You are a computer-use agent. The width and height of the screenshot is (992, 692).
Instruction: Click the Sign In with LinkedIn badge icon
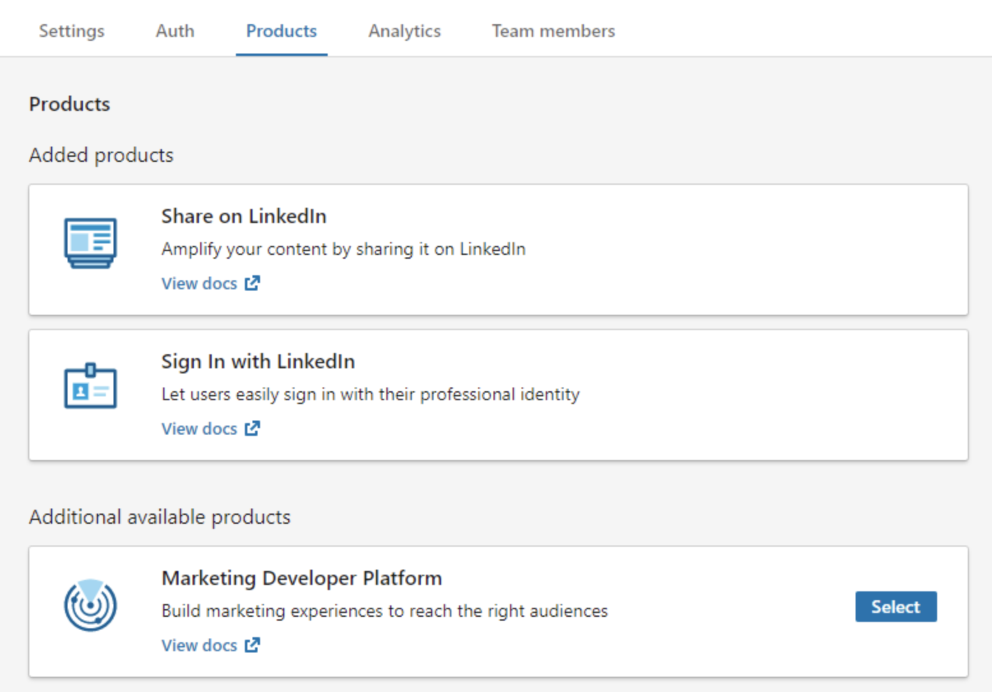coord(91,386)
